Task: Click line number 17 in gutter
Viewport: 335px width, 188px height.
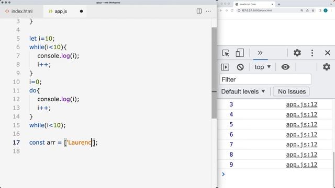Action: tap(16, 143)
